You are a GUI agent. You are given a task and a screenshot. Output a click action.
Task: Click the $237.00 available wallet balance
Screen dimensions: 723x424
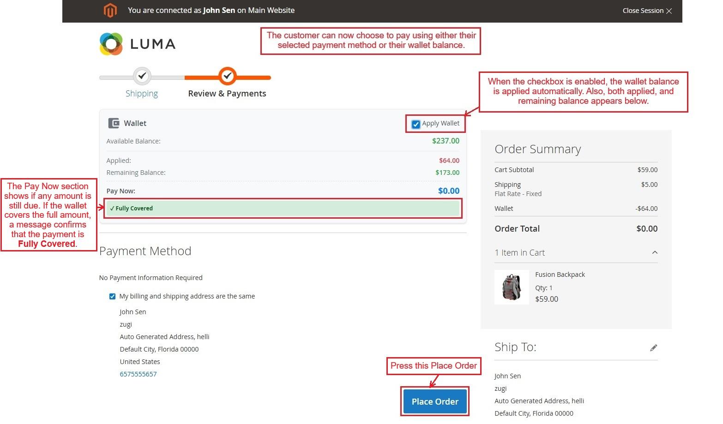click(x=446, y=141)
